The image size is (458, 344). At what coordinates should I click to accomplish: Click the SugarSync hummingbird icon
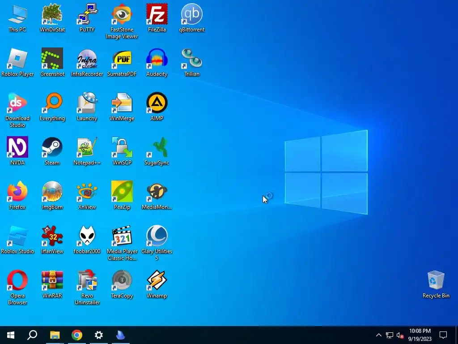pyautogui.click(x=157, y=151)
